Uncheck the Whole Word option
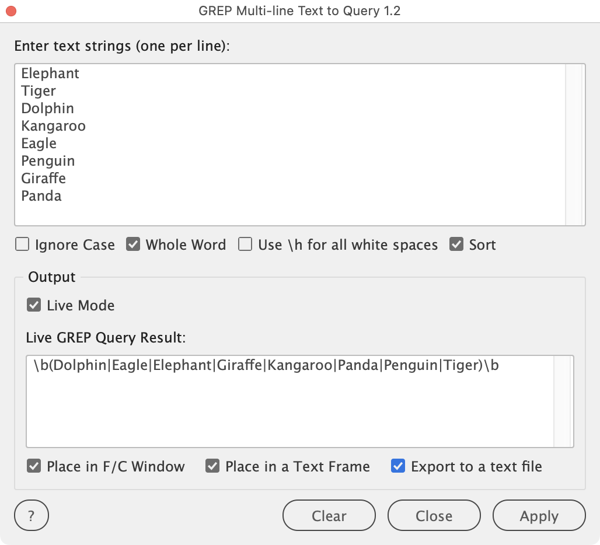 [133, 244]
